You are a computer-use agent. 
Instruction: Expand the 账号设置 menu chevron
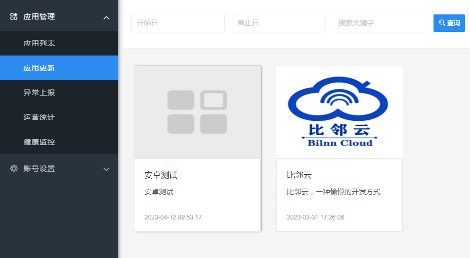pyautogui.click(x=106, y=169)
